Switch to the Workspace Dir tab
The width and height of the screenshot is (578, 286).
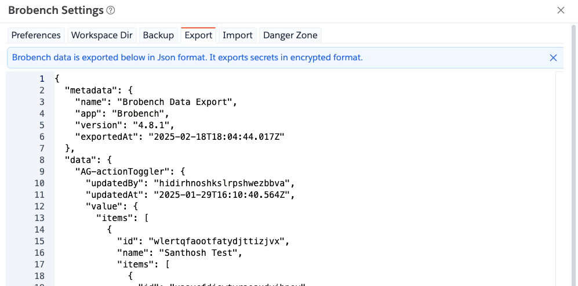pos(102,35)
